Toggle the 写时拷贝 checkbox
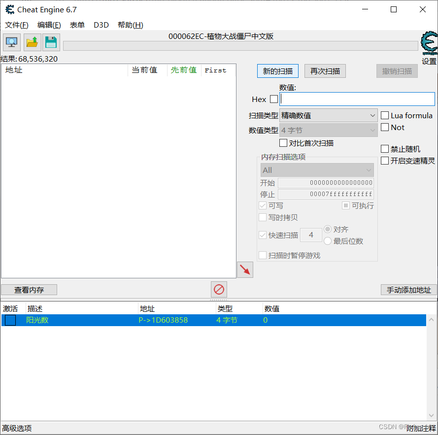Image resolution: width=438 pixels, height=435 pixels. (263, 217)
